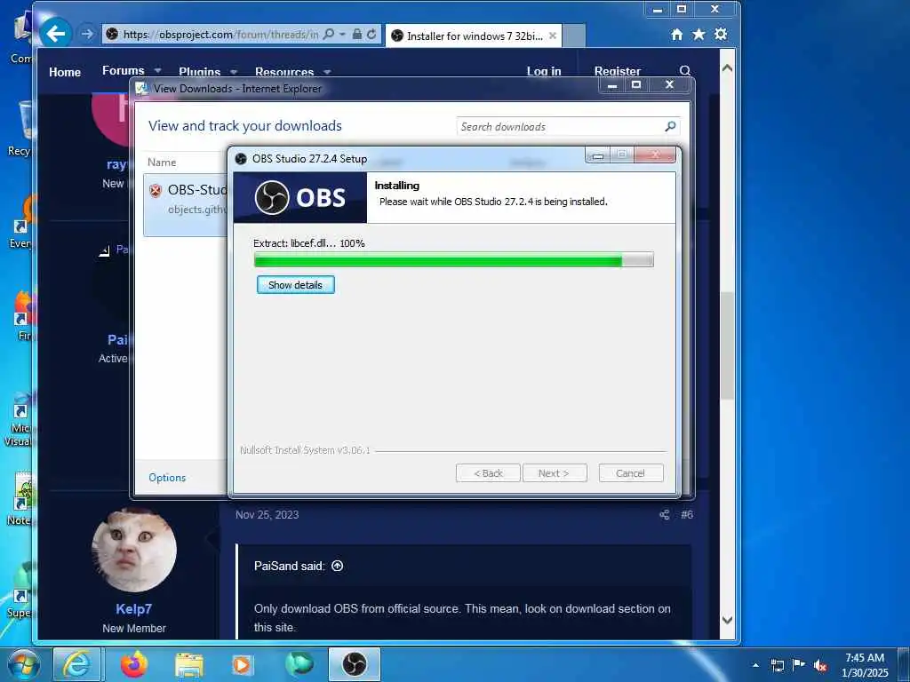
Task: Expand the Resources dropdown arrow
Action: (x=327, y=73)
